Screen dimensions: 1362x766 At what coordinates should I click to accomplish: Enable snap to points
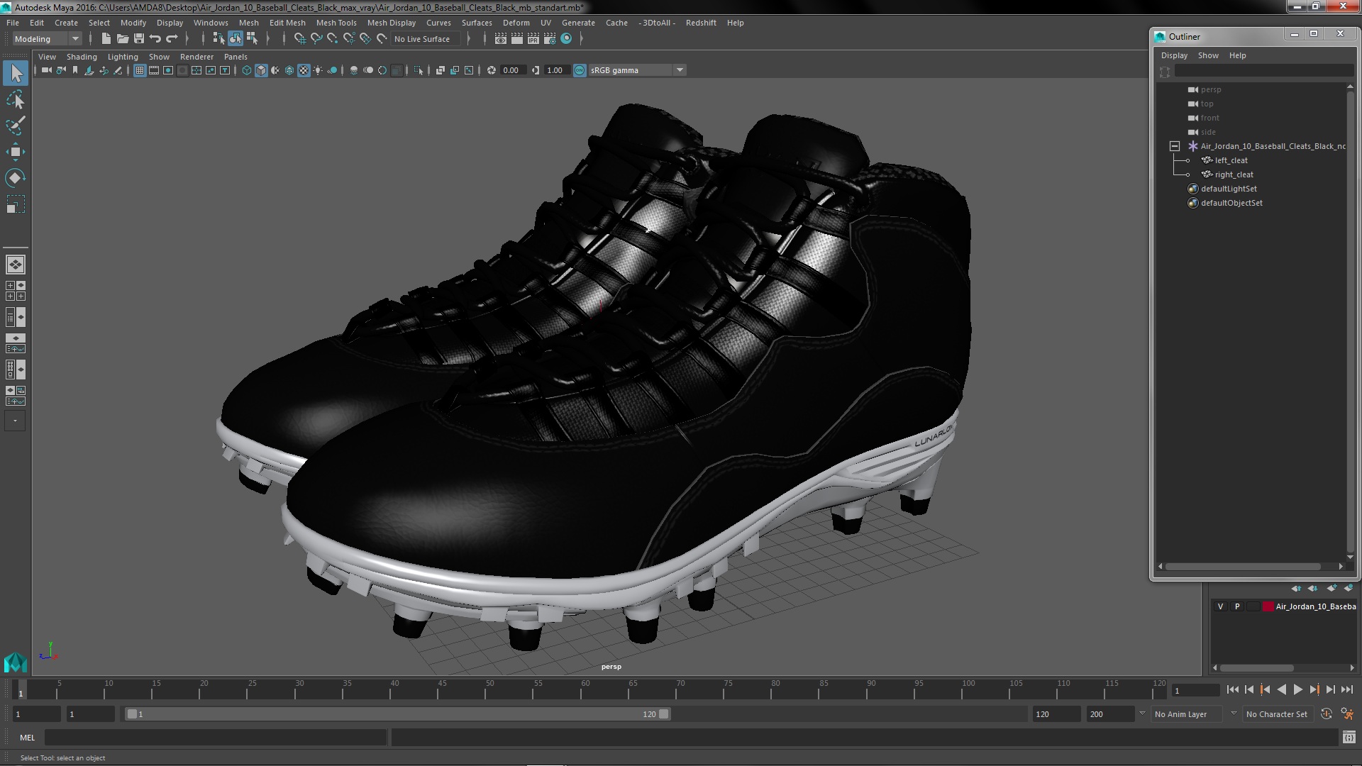pyautogui.click(x=333, y=39)
